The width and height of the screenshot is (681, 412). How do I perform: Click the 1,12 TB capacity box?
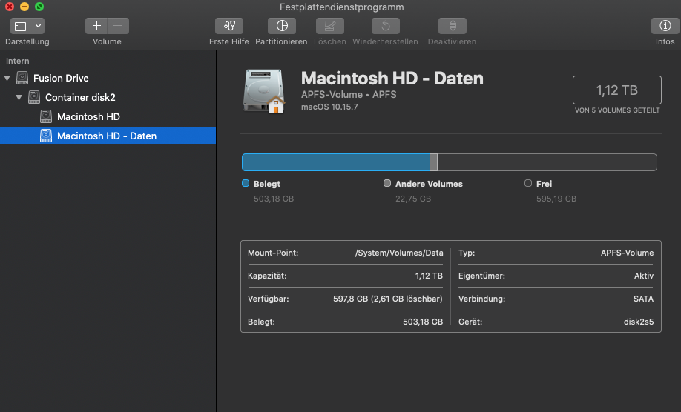tap(616, 90)
